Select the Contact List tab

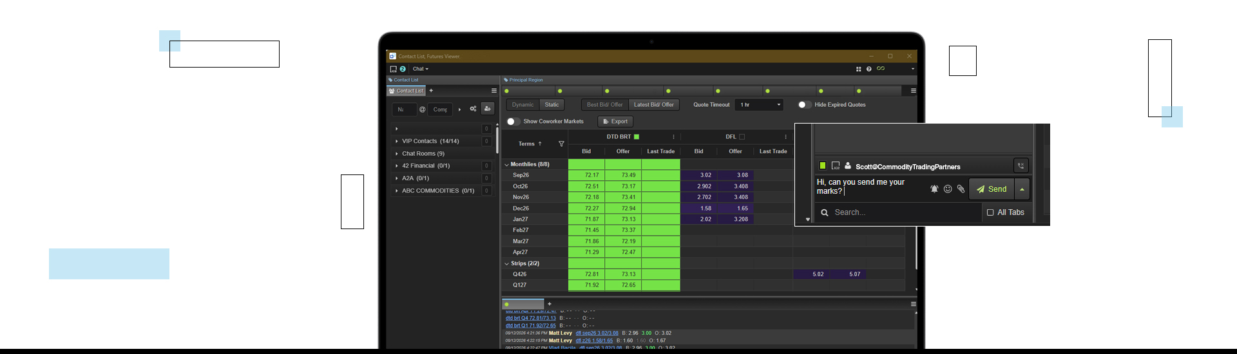pyautogui.click(x=407, y=91)
